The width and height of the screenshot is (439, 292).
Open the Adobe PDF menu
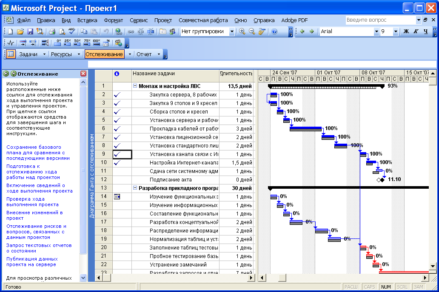(294, 20)
